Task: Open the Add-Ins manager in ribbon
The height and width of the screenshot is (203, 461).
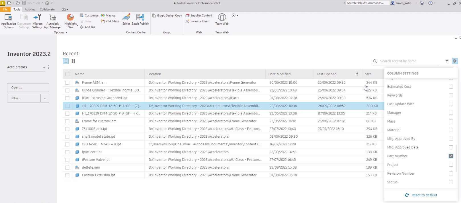Action: coord(87,27)
